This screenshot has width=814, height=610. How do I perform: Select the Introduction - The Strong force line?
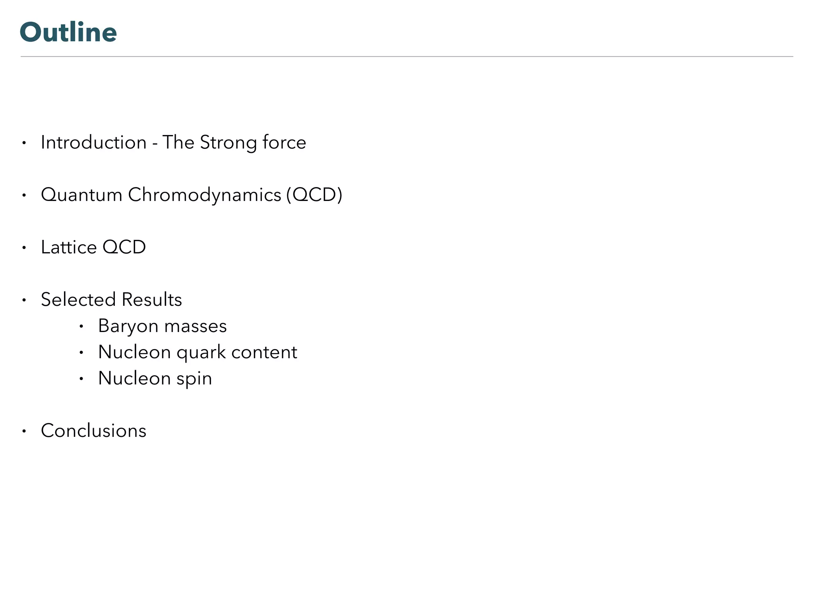(x=173, y=143)
